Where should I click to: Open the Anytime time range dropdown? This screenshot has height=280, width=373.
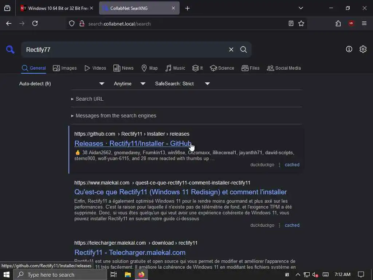click(x=129, y=83)
